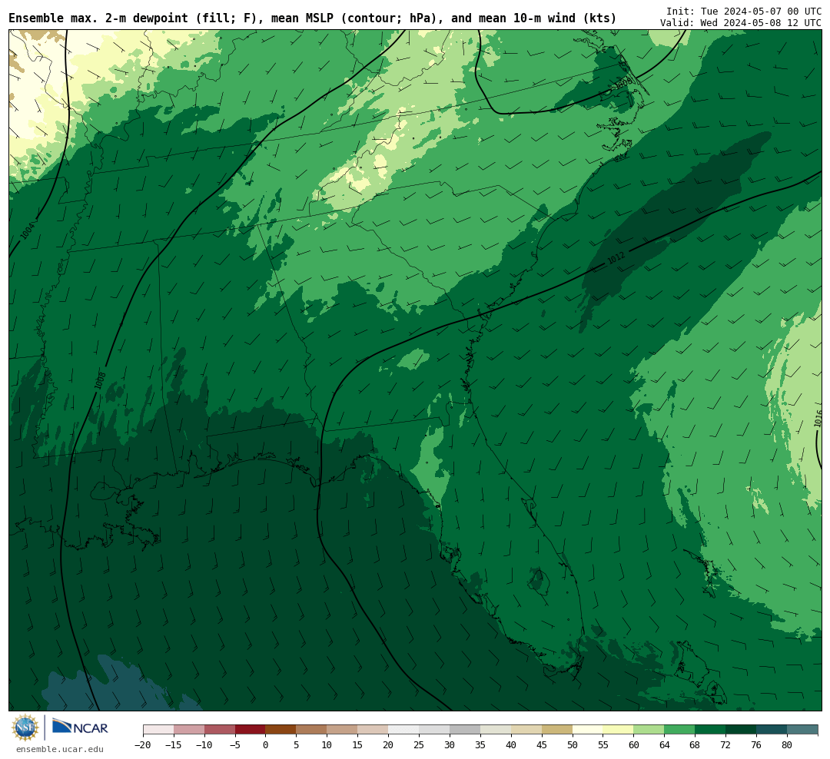Pick the 55 to 60 light yellow swatch
Screen dimensions: 830x759
619,730
